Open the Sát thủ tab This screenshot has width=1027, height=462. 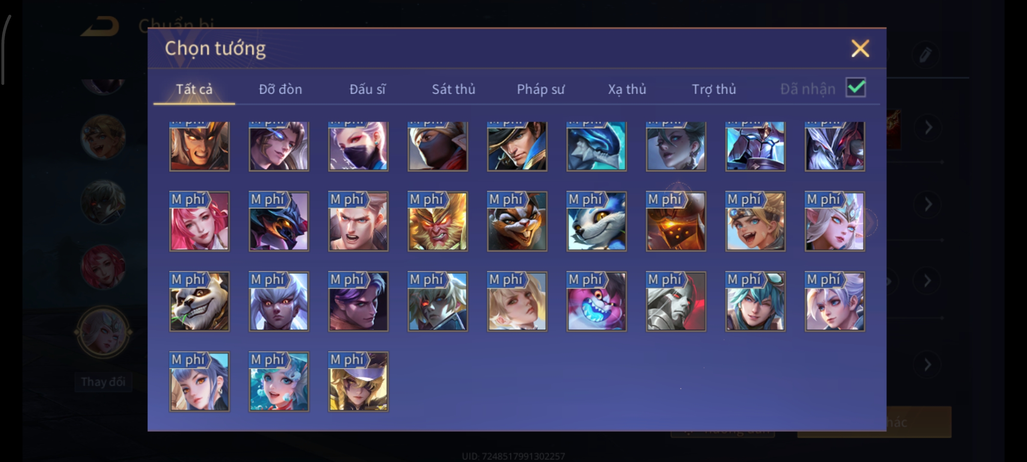pos(453,89)
